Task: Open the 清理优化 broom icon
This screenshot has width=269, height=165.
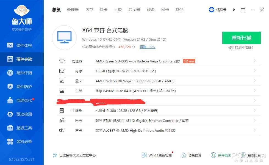Action: click(10, 100)
